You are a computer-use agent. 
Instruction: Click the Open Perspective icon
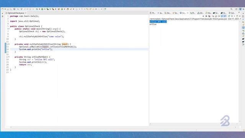[x=237, y=9]
